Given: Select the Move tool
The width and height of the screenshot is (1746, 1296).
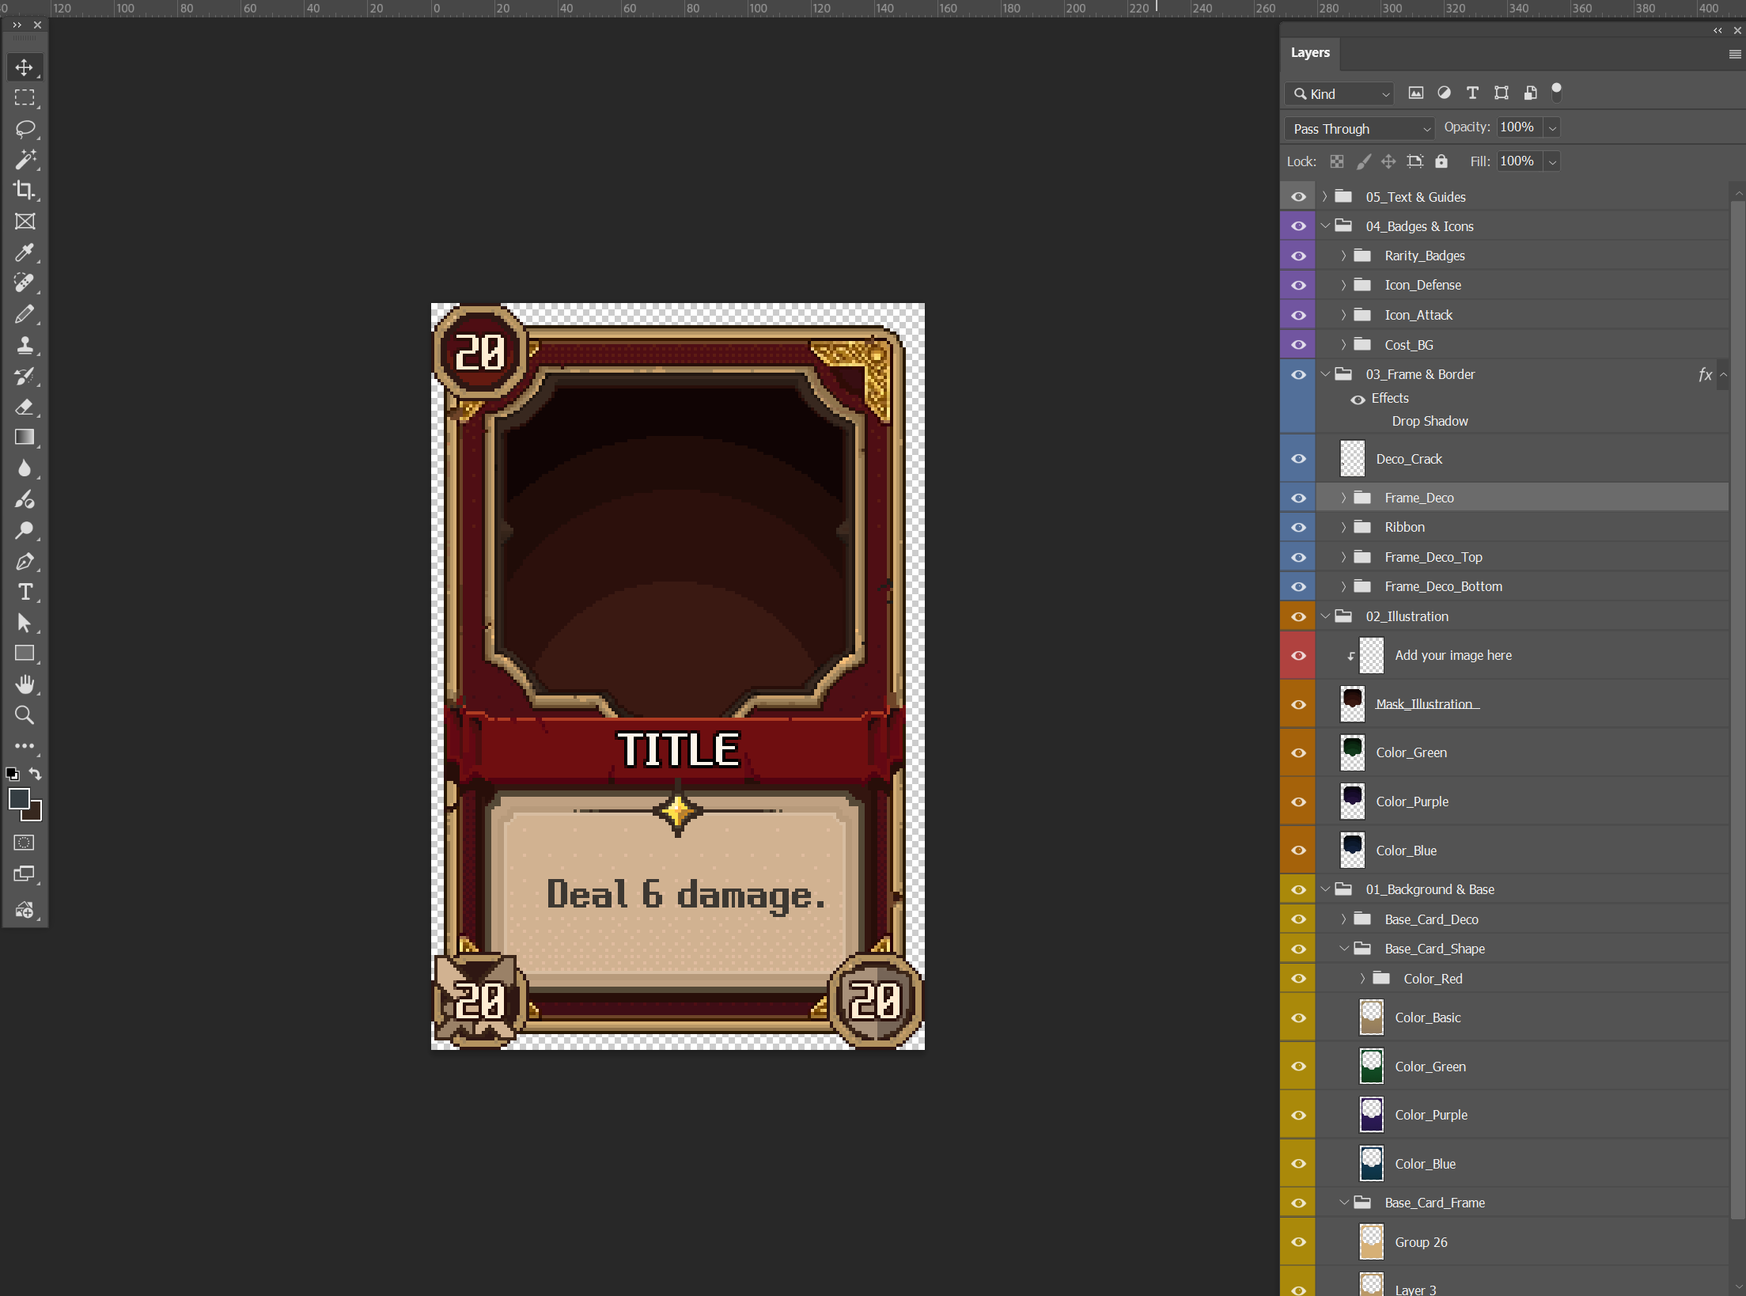Looking at the screenshot, I should coord(25,67).
